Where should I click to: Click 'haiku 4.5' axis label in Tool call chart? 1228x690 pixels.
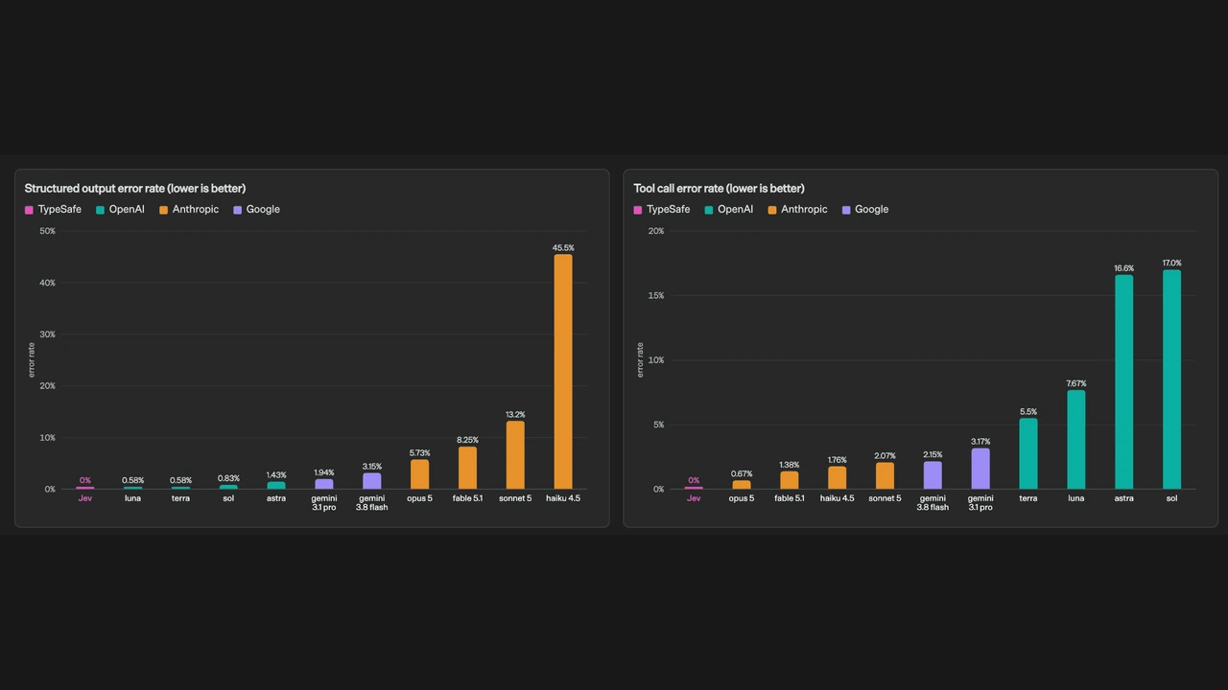click(x=837, y=498)
